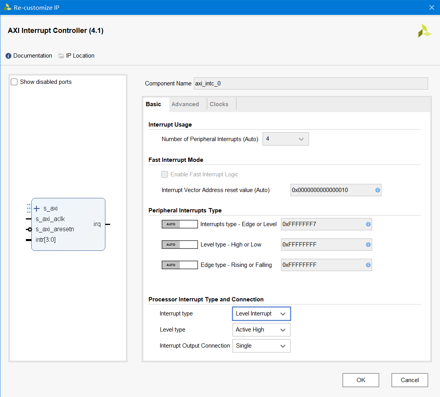Open Number of Peripheral Interrupts dropdown

[x=286, y=139]
